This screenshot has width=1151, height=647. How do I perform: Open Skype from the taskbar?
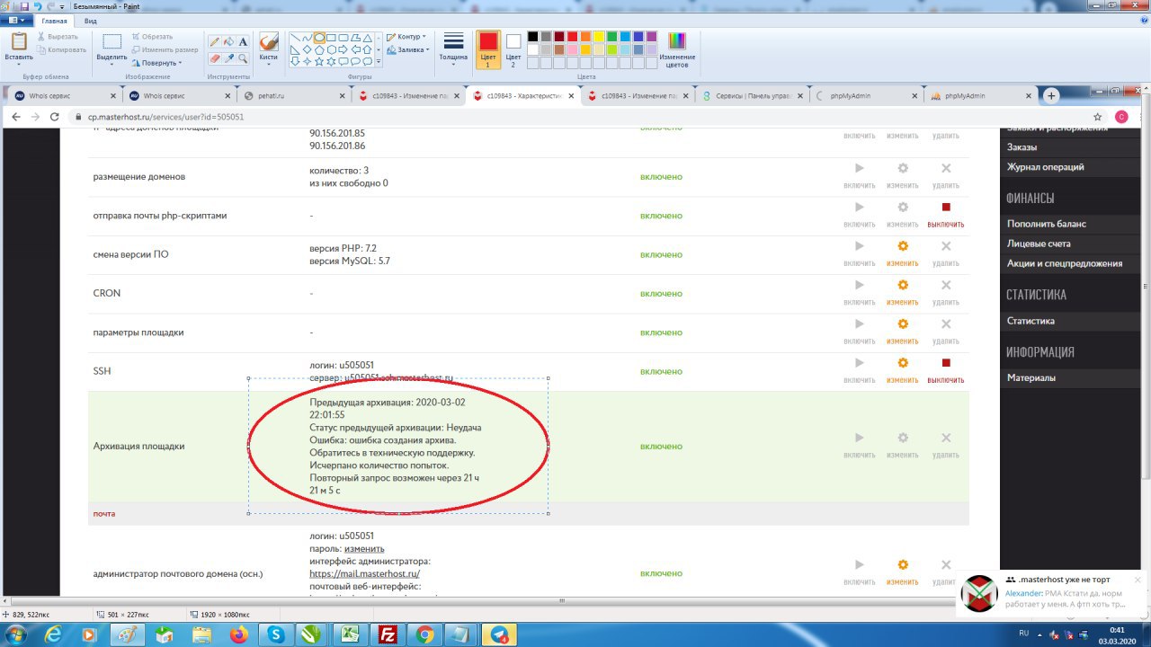(x=275, y=634)
